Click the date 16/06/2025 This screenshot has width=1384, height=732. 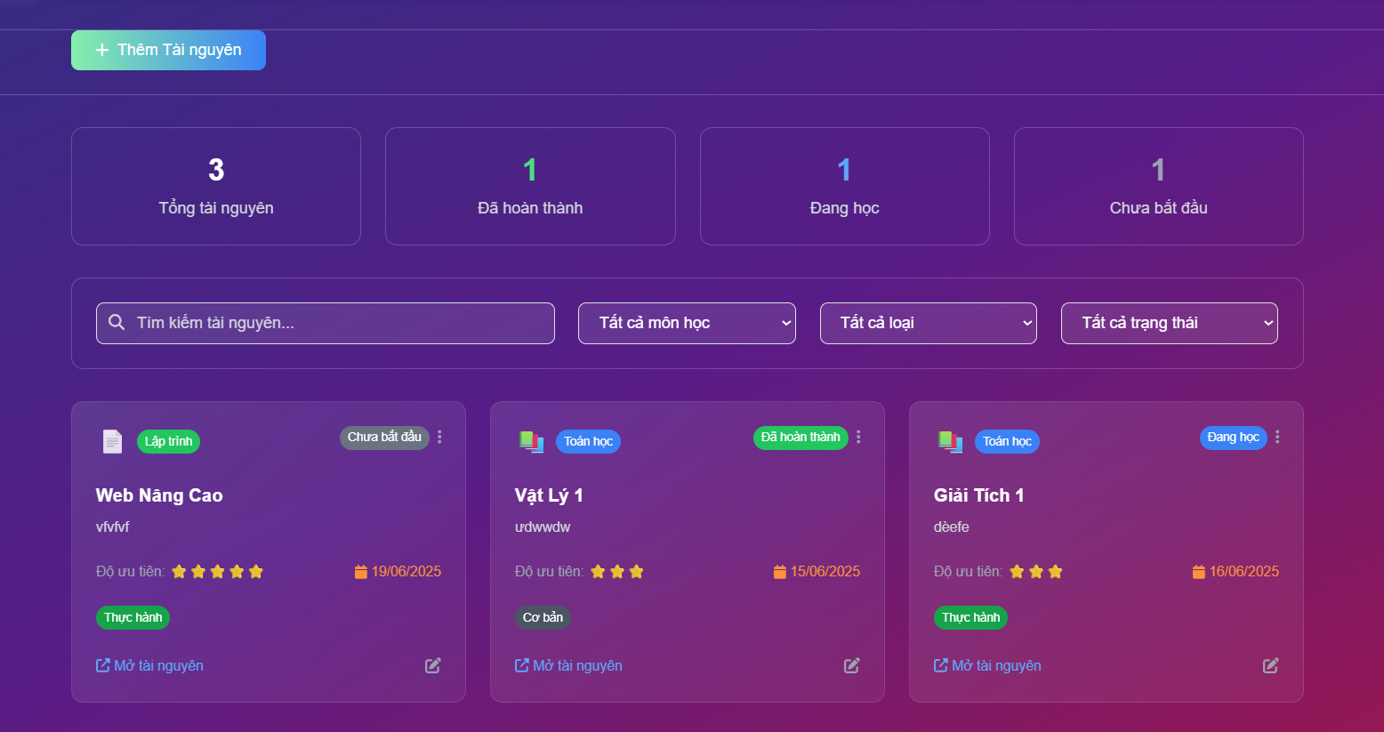click(x=1244, y=572)
